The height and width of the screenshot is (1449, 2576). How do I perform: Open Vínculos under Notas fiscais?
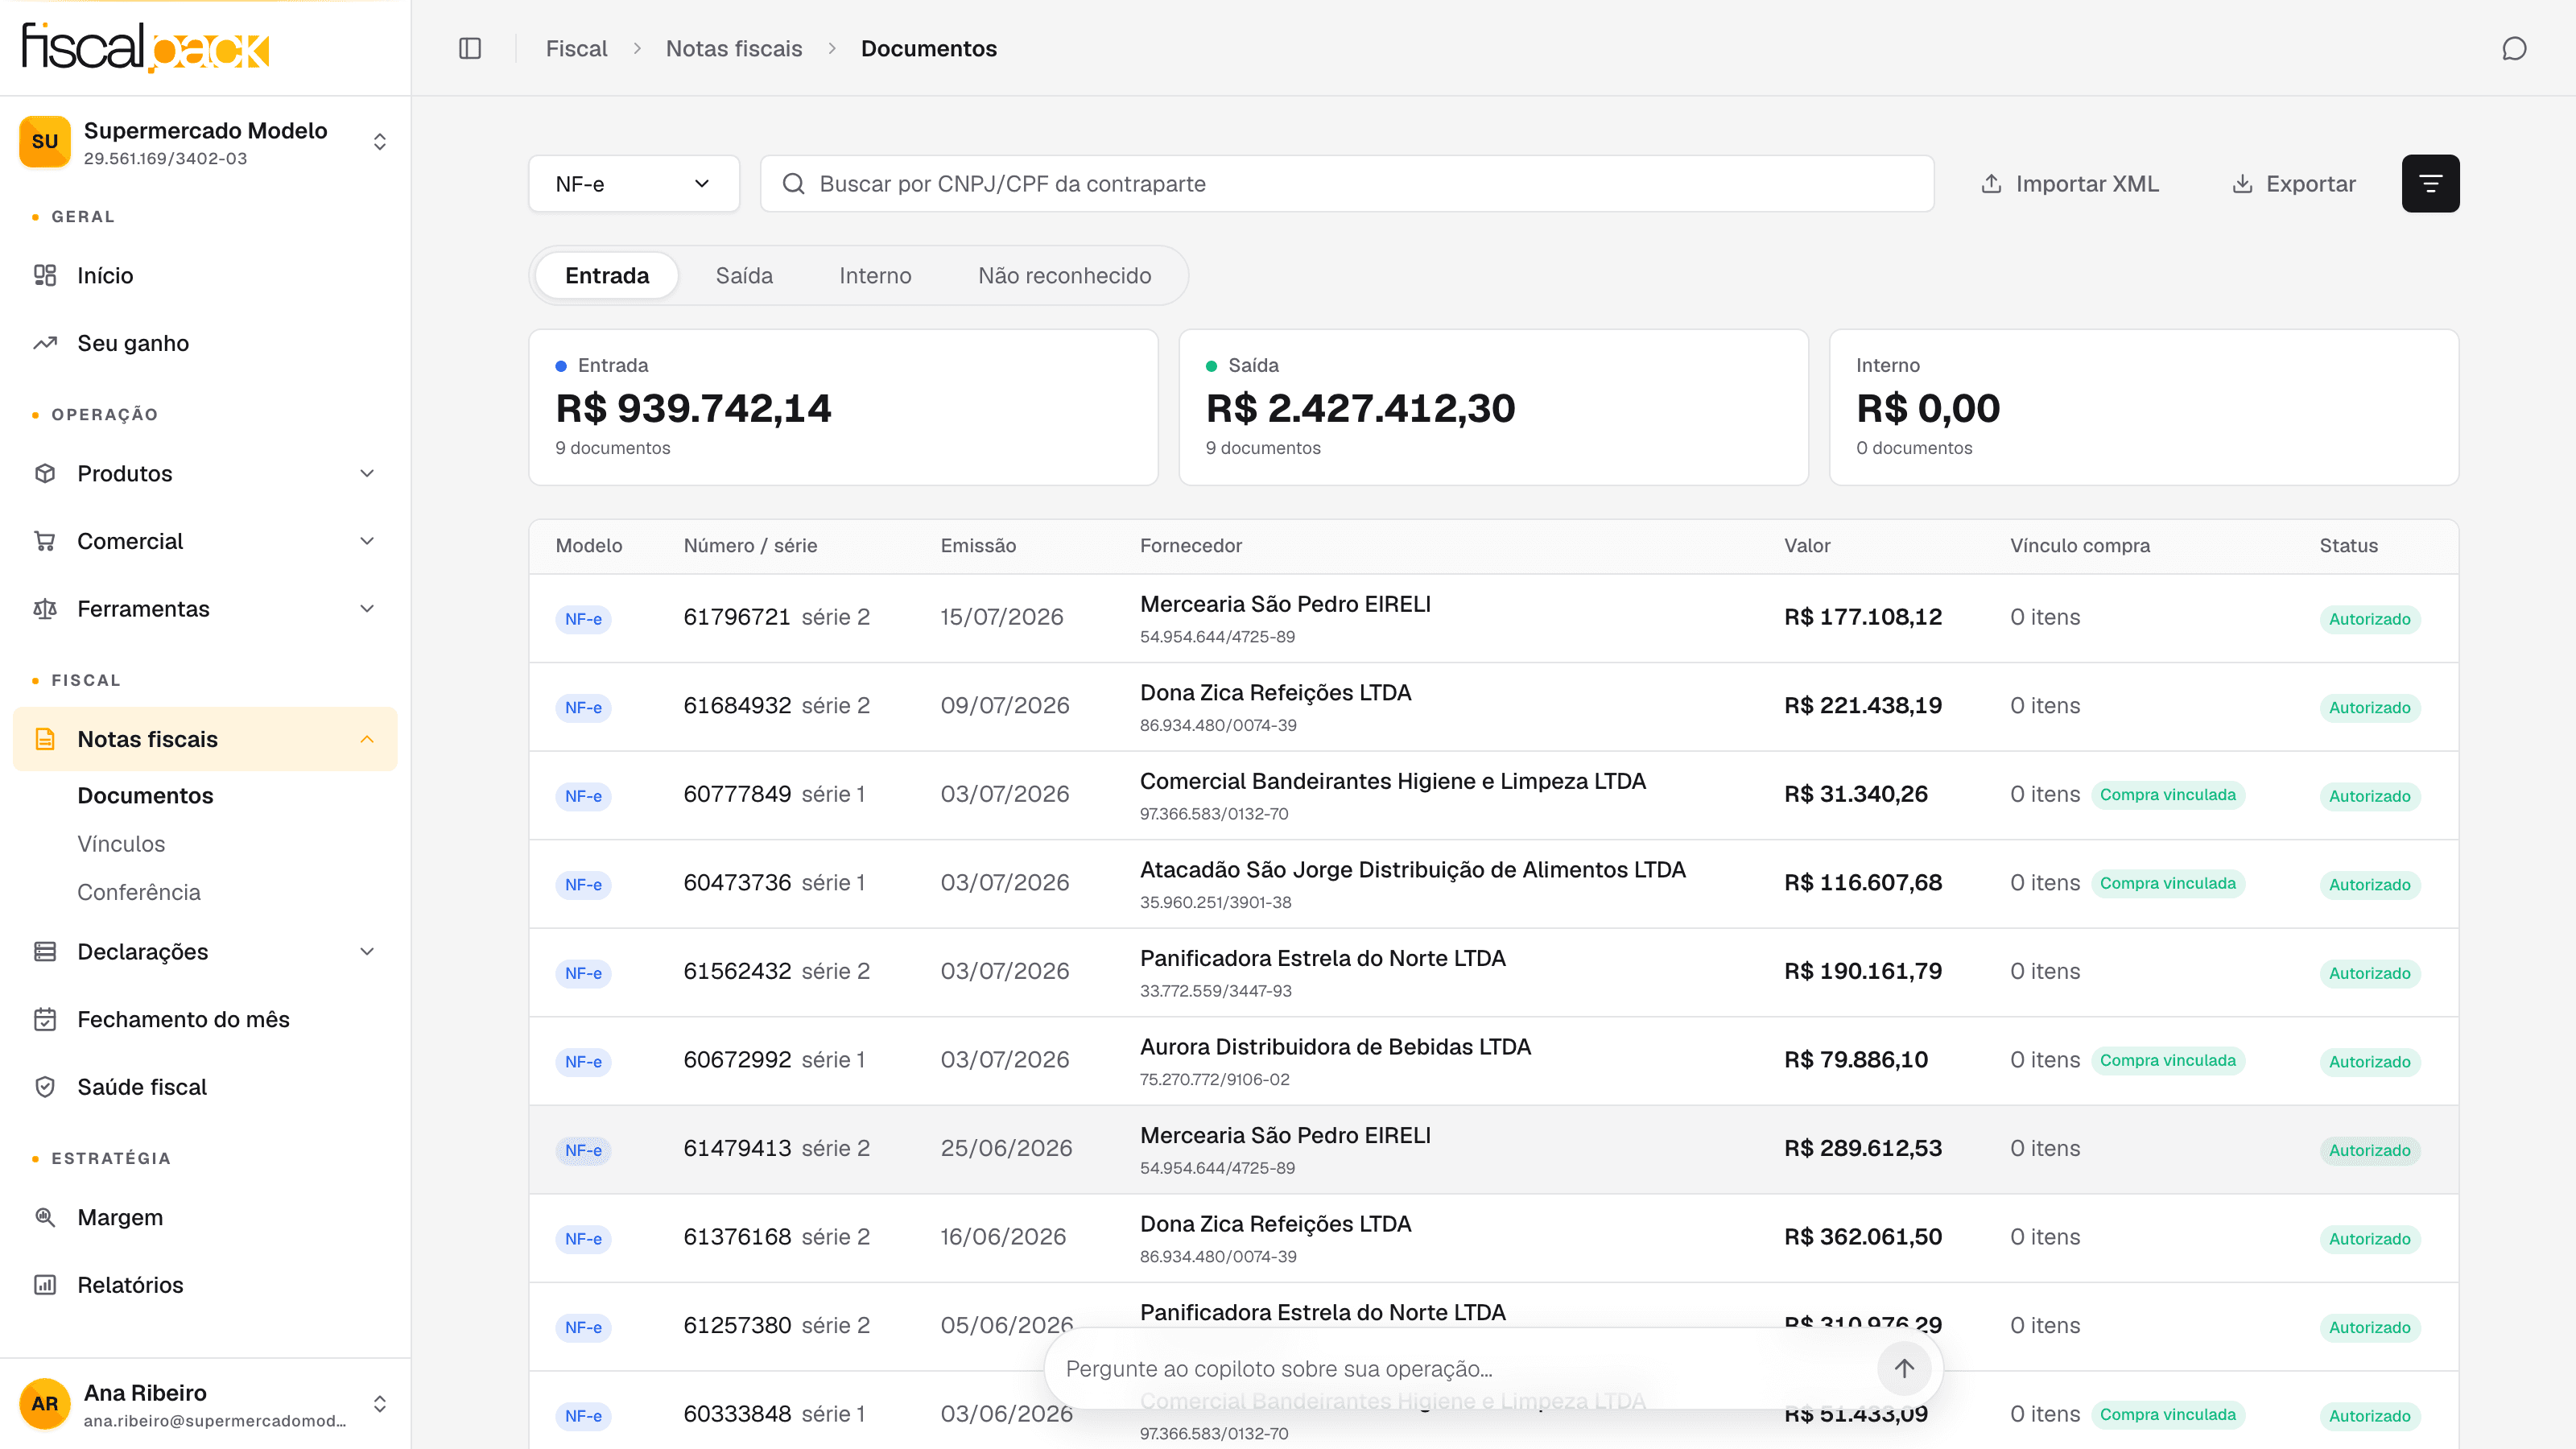pyautogui.click(x=121, y=843)
